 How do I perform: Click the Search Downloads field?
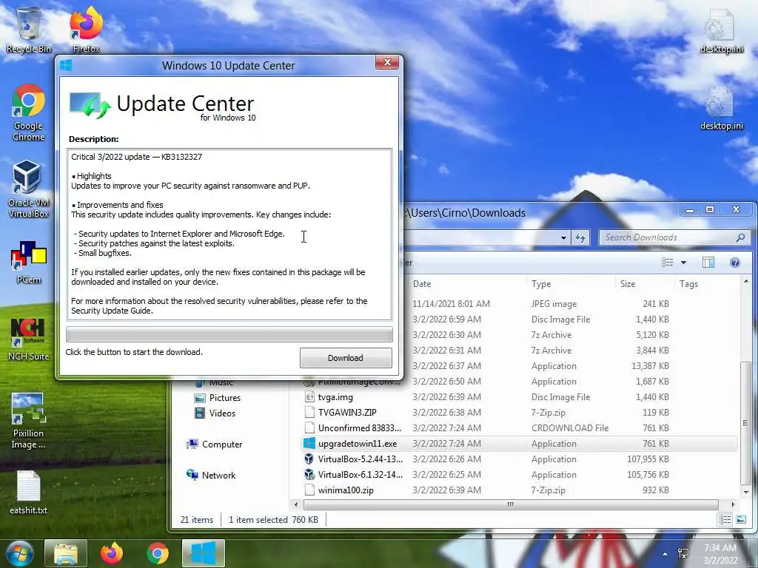pyautogui.click(x=668, y=237)
